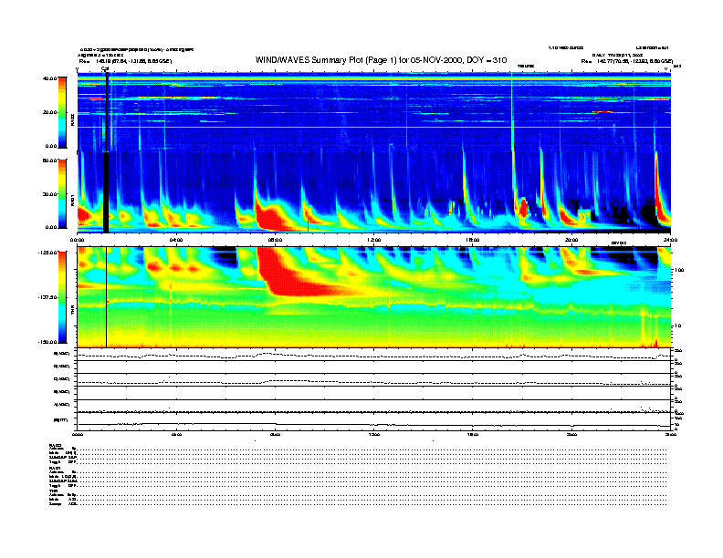This screenshot has width=723, height=558.
Task: Click the 100 frequency label right of TNR panel
Action: [x=679, y=270]
